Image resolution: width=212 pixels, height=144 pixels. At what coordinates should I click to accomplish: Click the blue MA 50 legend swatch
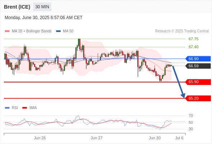click(x=58, y=31)
